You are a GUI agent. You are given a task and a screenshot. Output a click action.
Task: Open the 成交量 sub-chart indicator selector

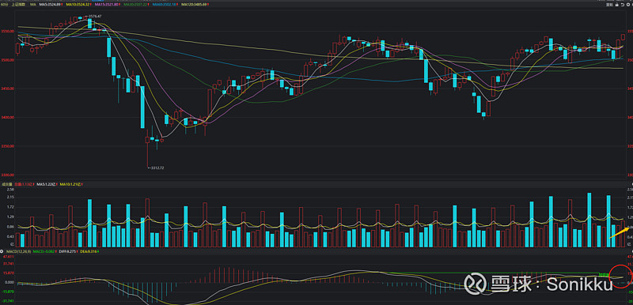pos(7,184)
